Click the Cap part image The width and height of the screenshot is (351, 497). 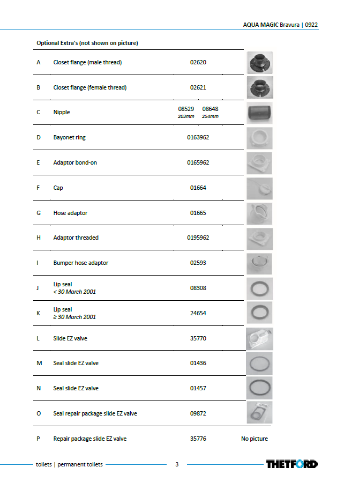point(259,189)
